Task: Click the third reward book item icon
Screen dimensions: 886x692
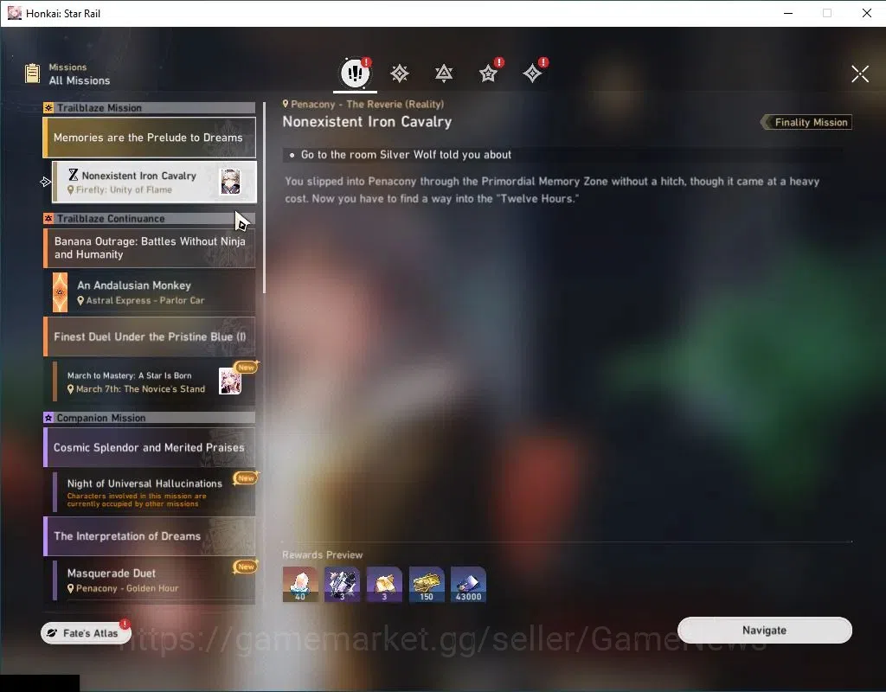Action: [384, 585]
